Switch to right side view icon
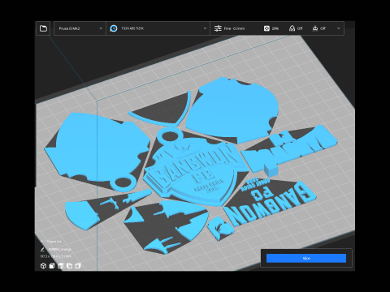Viewport: 390px width, 292px height. (78, 266)
